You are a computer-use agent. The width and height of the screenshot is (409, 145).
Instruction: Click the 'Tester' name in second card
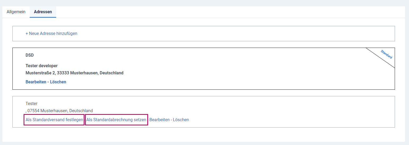pyautogui.click(x=32, y=103)
